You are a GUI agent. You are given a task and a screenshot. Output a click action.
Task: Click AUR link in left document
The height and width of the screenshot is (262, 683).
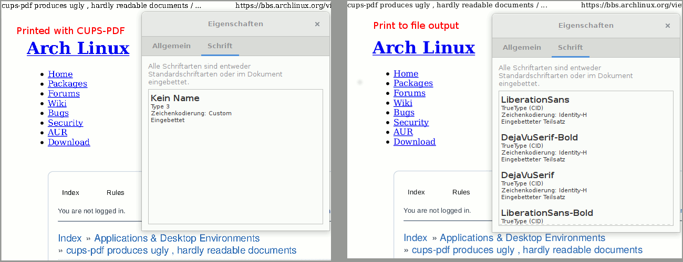click(x=58, y=133)
